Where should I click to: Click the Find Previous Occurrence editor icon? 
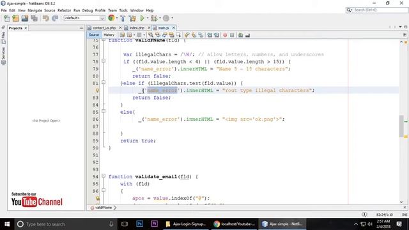pos(158,35)
